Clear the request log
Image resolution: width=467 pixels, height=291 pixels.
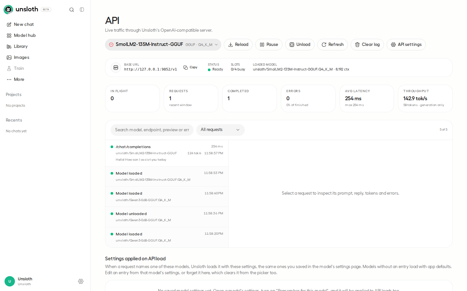click(x=367, y=45)
